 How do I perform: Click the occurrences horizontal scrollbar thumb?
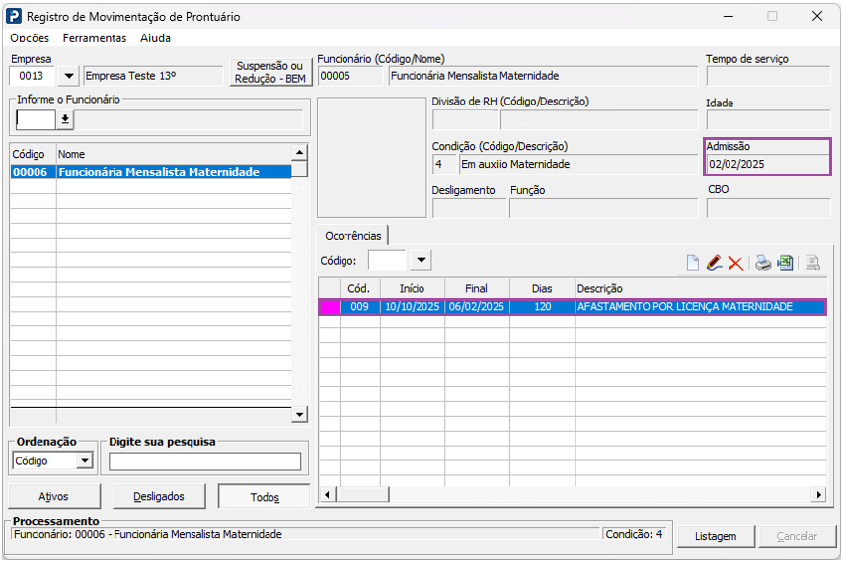362,494
